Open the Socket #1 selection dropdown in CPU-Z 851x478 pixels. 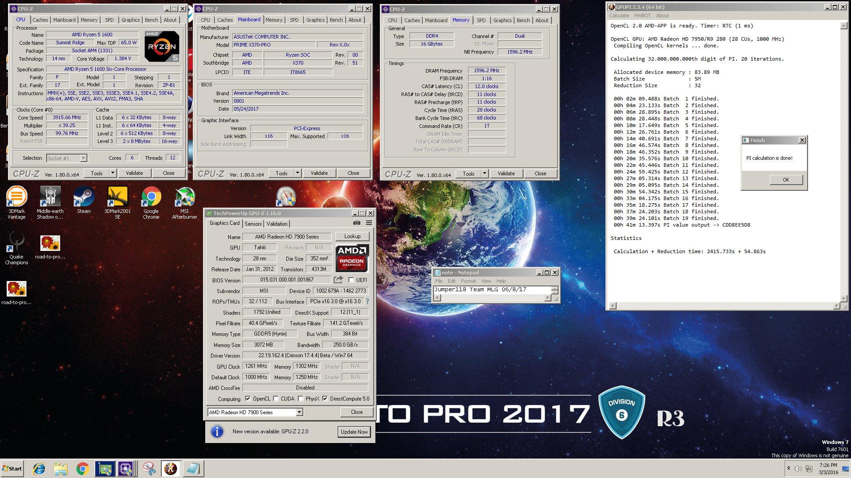pos(83,158)
